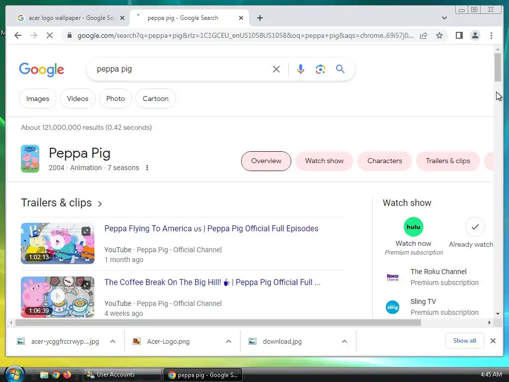Screen dimensions: 509x382
Task: Click scroll right arrow at bottom
Action: pos(490,322)
